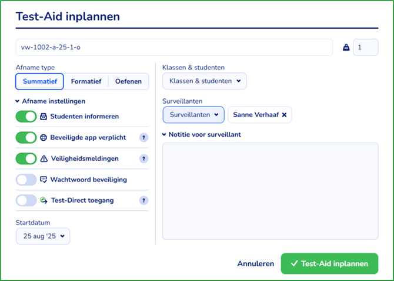Open the Surveillanten dropdown

[x=193, y=115]
